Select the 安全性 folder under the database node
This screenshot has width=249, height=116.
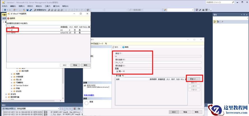pyautogui.click(x=18, y=91)
